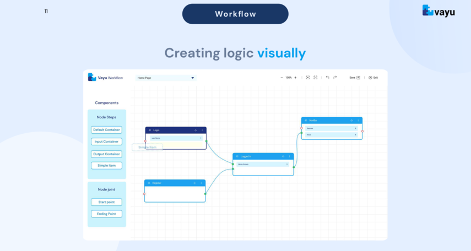Click the zoom in plus icon

[295, 78]
